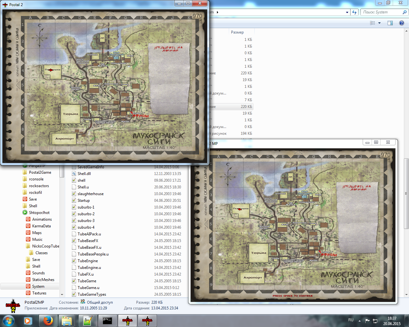This screenshot has height=327, width=409.
Task: Select the TubeBasePeople.u file
Action: [93, 254]
